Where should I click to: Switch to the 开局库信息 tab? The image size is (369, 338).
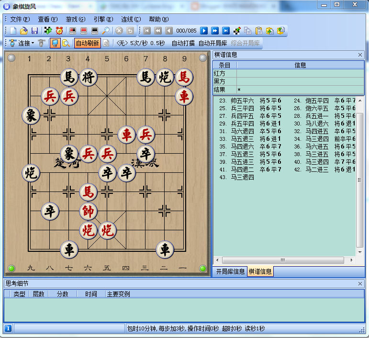230,272
